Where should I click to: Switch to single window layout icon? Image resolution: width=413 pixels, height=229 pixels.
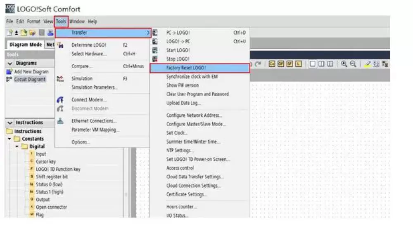pyautogui.click(x=312, y=64)
